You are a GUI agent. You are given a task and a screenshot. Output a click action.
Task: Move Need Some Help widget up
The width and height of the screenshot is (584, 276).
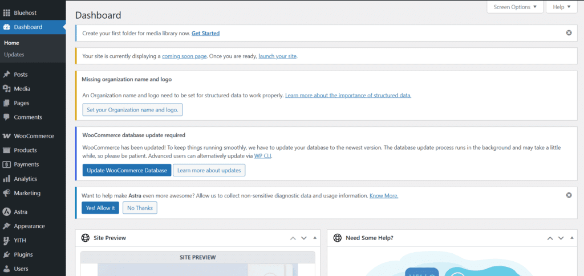click(550, 238)
